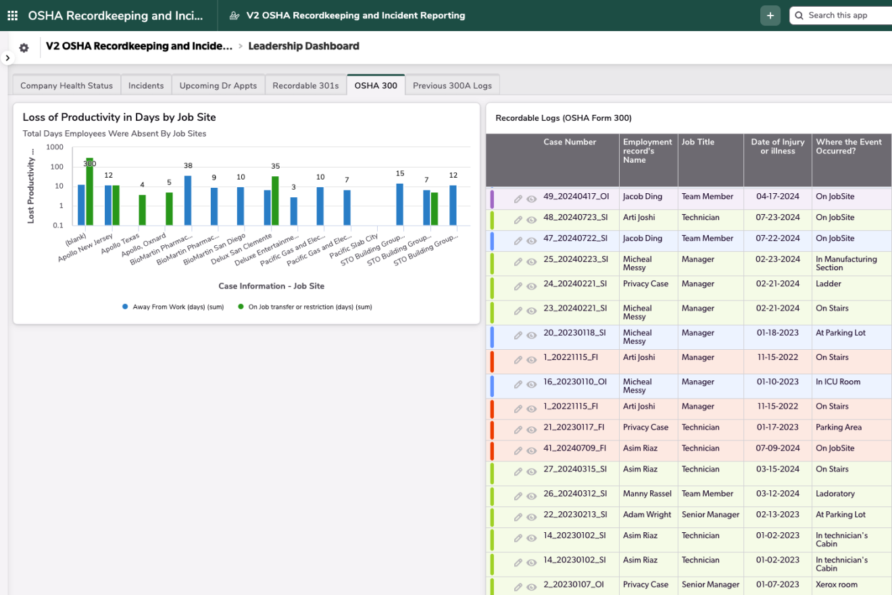The width and height of the screenshot is (892, 595).
Task: Sort by the Case Number column header
Action: coord(570,142)
